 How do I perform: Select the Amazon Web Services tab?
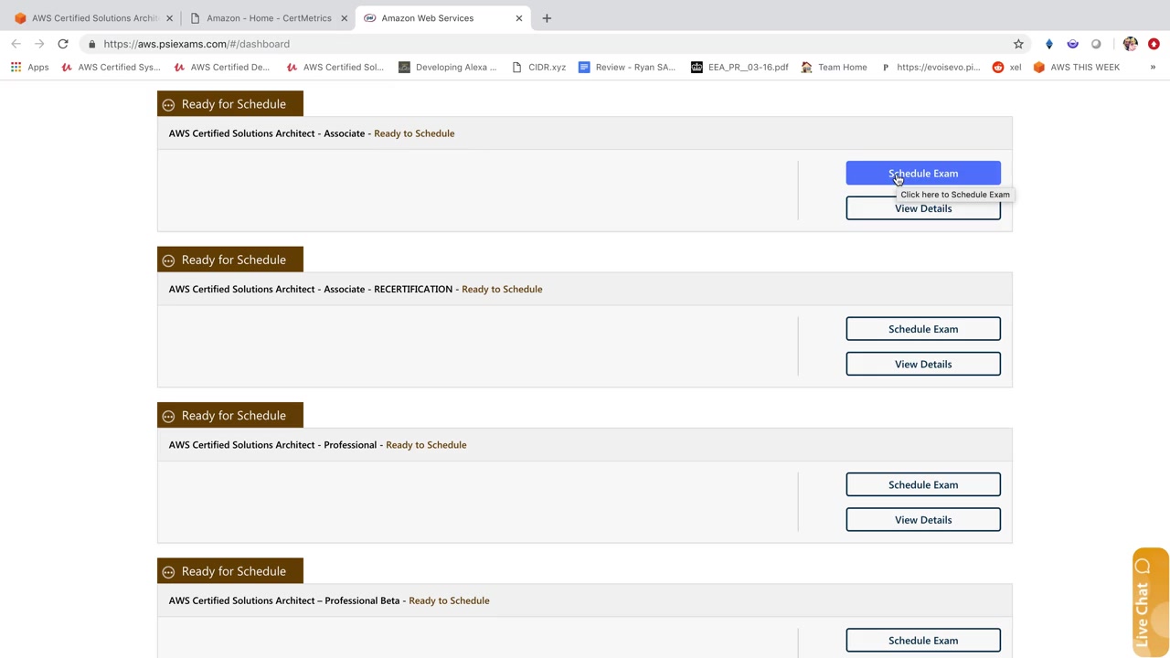click(x=442, y=18)
